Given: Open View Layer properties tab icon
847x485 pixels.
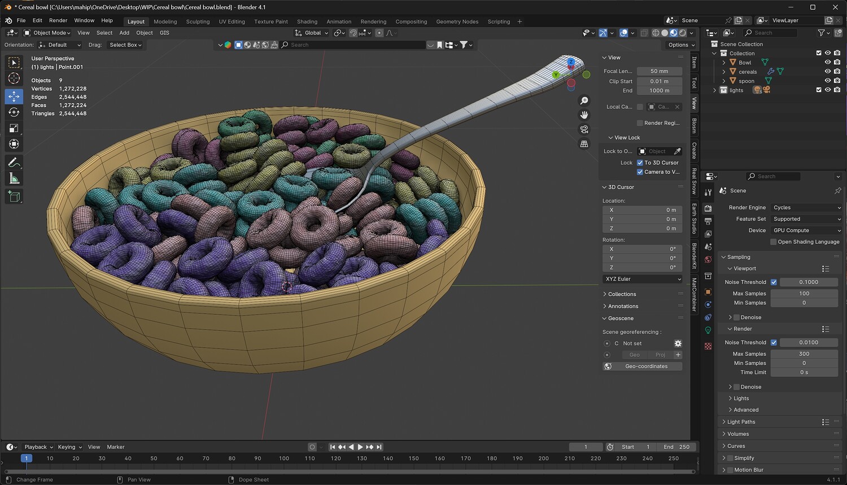Looking at the screenshot, I should click(x=708, y=234).
